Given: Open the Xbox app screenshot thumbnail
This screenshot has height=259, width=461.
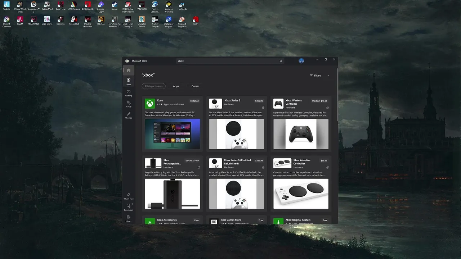Looking at the screenshot, I should [172, 134].
